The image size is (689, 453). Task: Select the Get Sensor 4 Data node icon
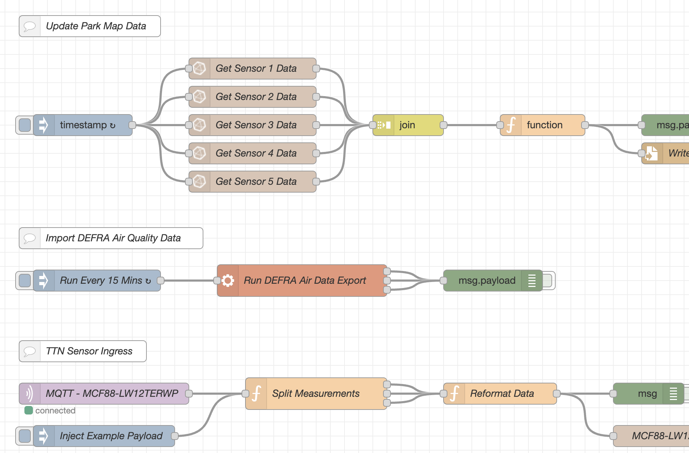199,153
